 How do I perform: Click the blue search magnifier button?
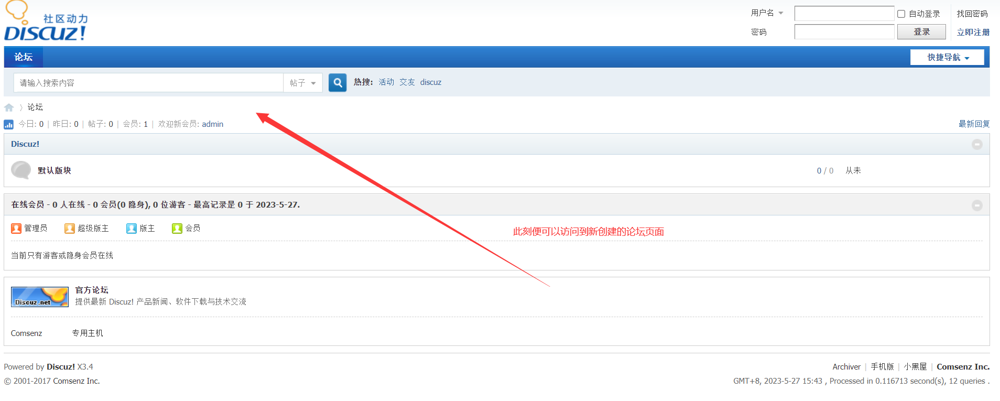[338, 82]
